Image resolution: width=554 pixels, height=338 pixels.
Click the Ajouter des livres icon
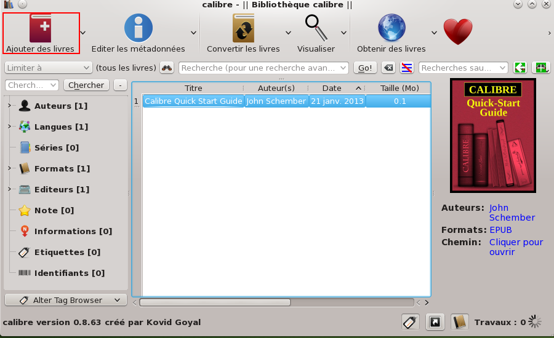41,28
